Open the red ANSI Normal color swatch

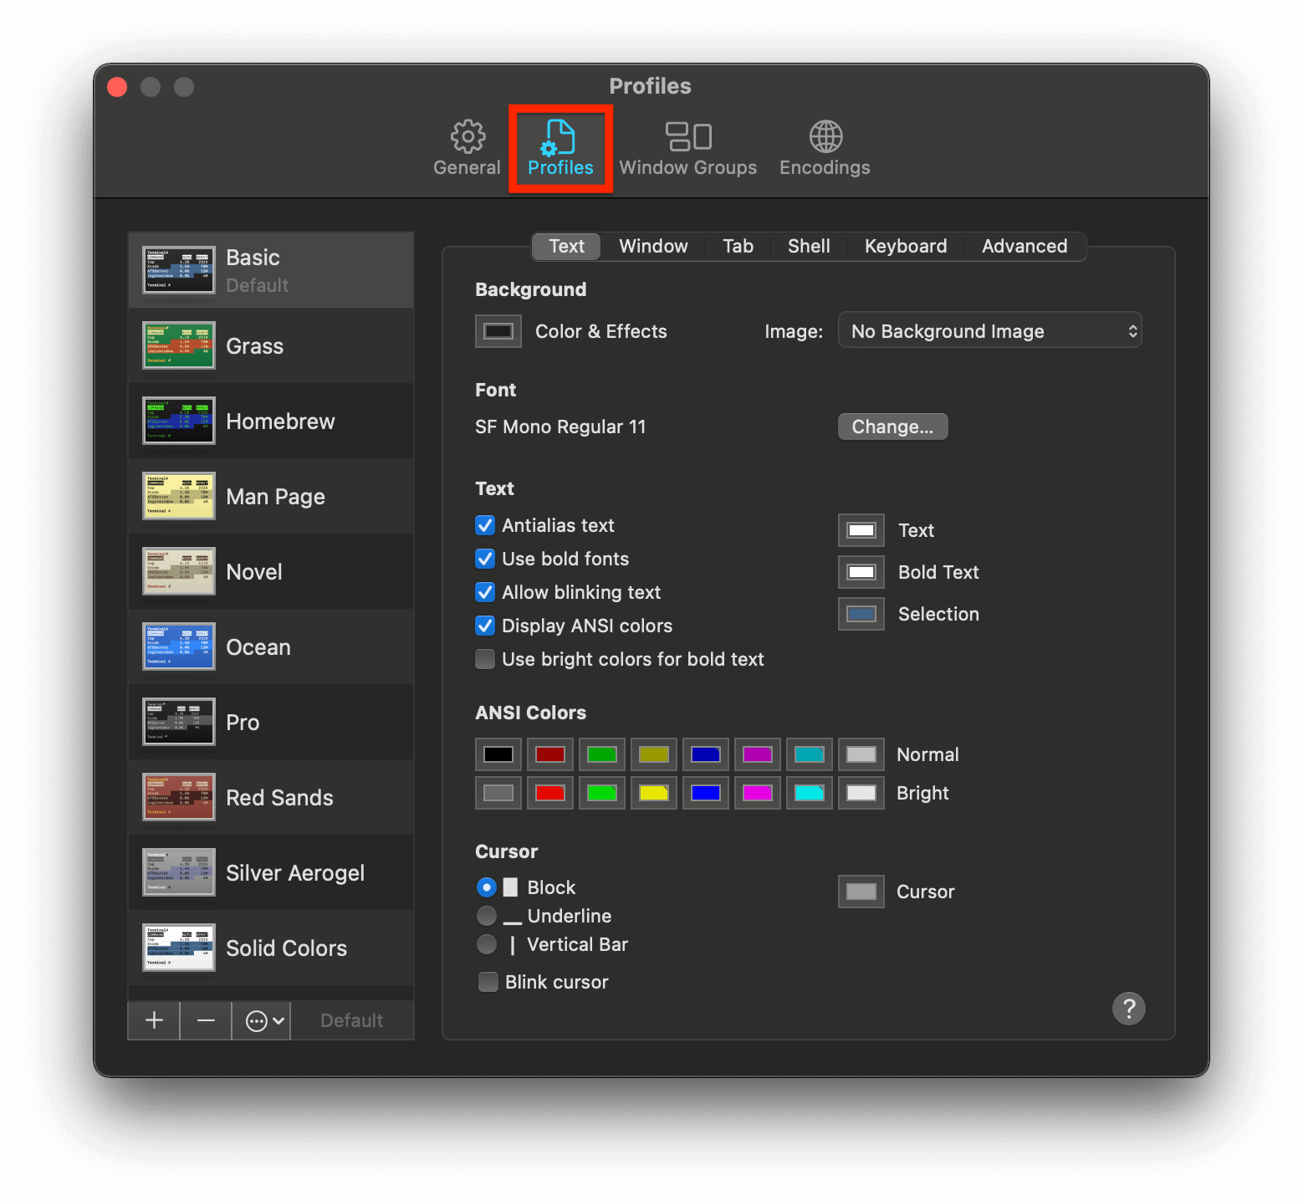pos(549,754)
